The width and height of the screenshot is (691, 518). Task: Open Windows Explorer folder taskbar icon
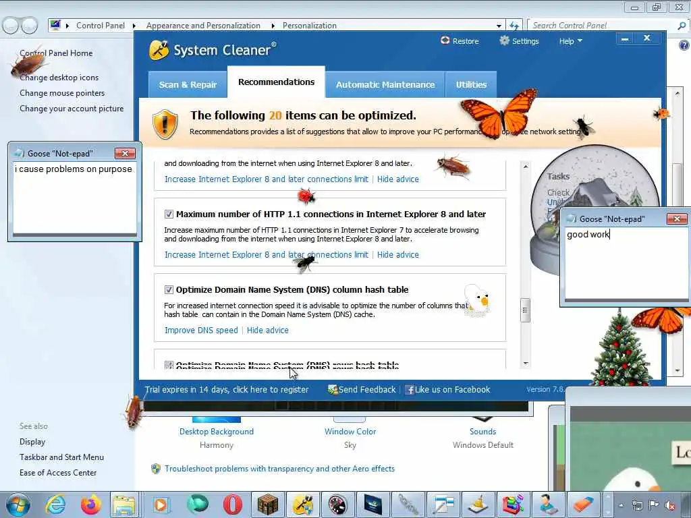(x=125, y=505)
